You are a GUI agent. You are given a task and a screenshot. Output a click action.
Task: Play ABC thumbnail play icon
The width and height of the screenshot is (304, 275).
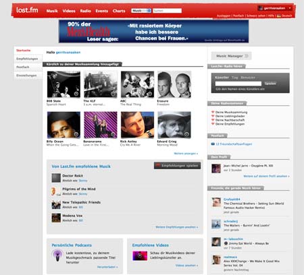click(150, 94)
